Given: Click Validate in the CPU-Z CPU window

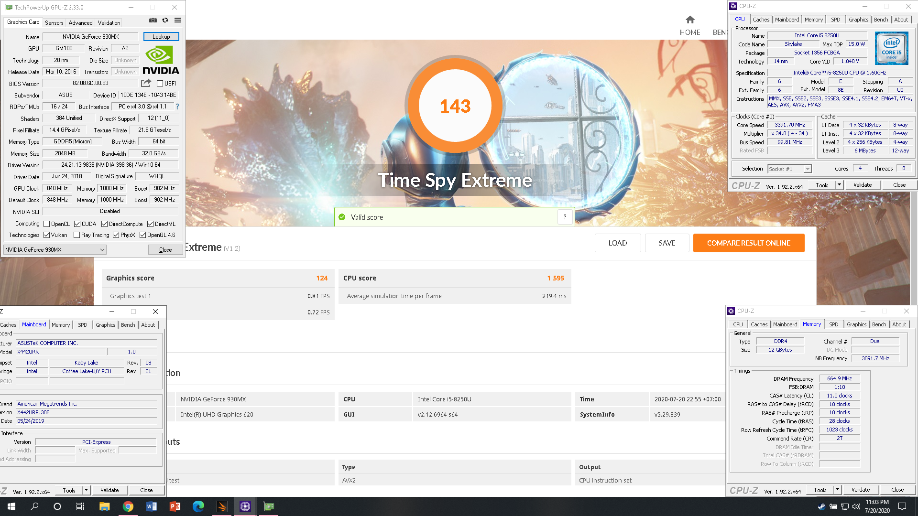Looking at the screenshot, I should (x=863, y=185).
